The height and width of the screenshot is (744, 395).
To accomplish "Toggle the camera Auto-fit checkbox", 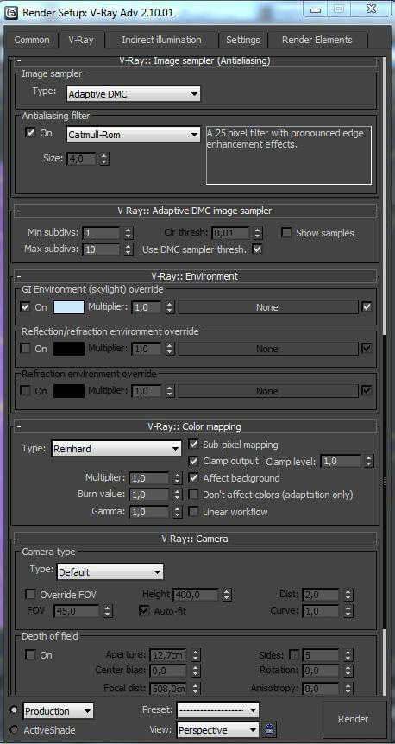I will pyautogui.click(x=144, y=611).
